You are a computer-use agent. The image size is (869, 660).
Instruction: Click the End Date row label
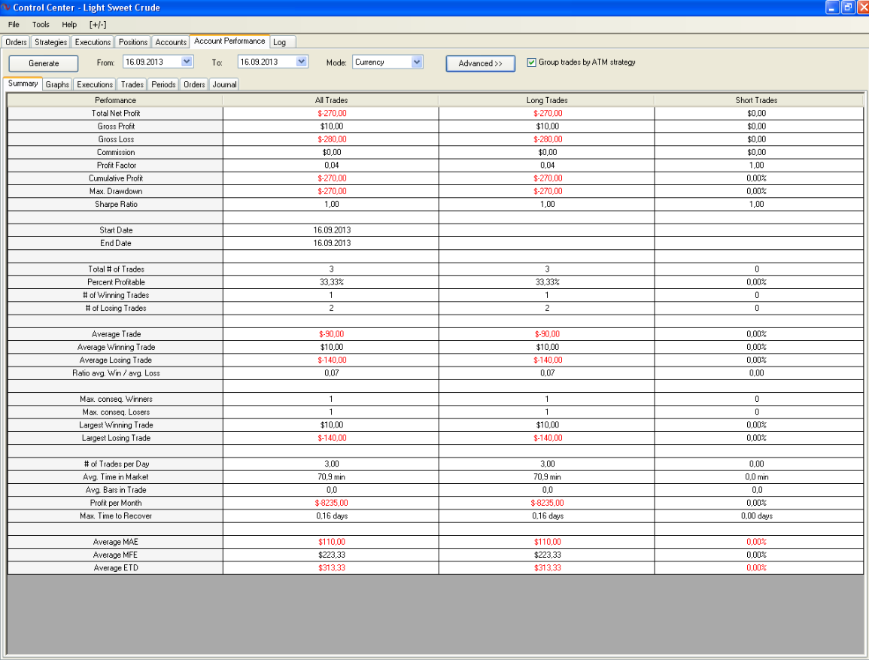pos(116,243)
